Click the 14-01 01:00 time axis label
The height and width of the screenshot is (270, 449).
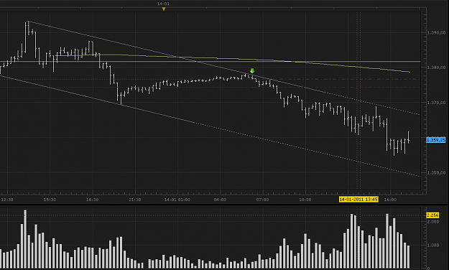tap(177, 200)
